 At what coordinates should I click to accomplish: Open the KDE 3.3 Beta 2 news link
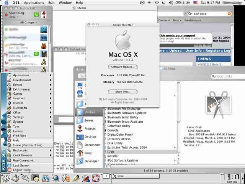click(x=211, y=64)
